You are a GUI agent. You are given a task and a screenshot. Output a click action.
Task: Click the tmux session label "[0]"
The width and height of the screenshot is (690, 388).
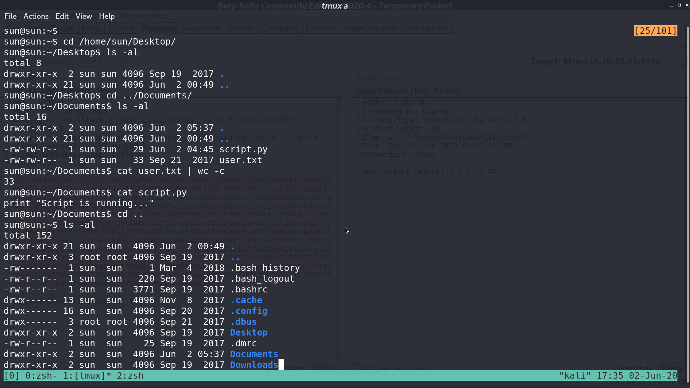coord(11,376)
